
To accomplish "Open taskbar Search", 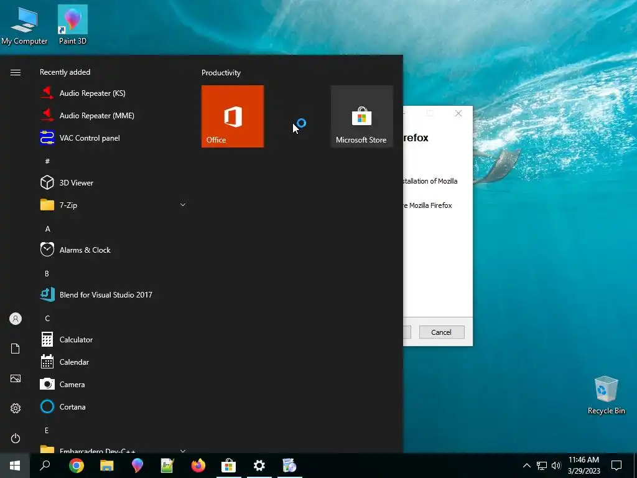I will (45, 466).
